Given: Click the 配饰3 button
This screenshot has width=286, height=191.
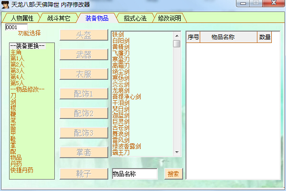Looking at the screenshot, I should pos(84,133).
